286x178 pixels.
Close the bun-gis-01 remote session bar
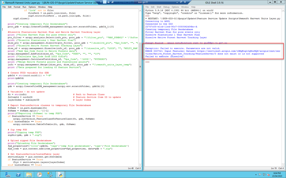pos(185,2)
